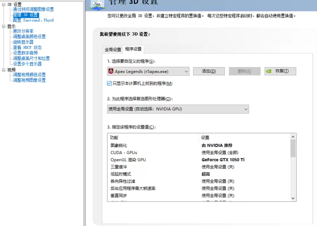Select the 图象锐化 feature row

coord(199,145)
